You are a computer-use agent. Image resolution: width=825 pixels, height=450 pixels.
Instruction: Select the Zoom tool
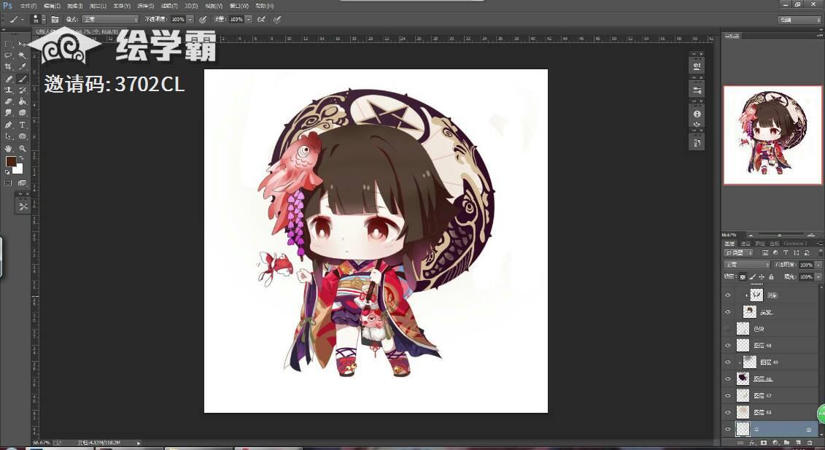point(22,149)
